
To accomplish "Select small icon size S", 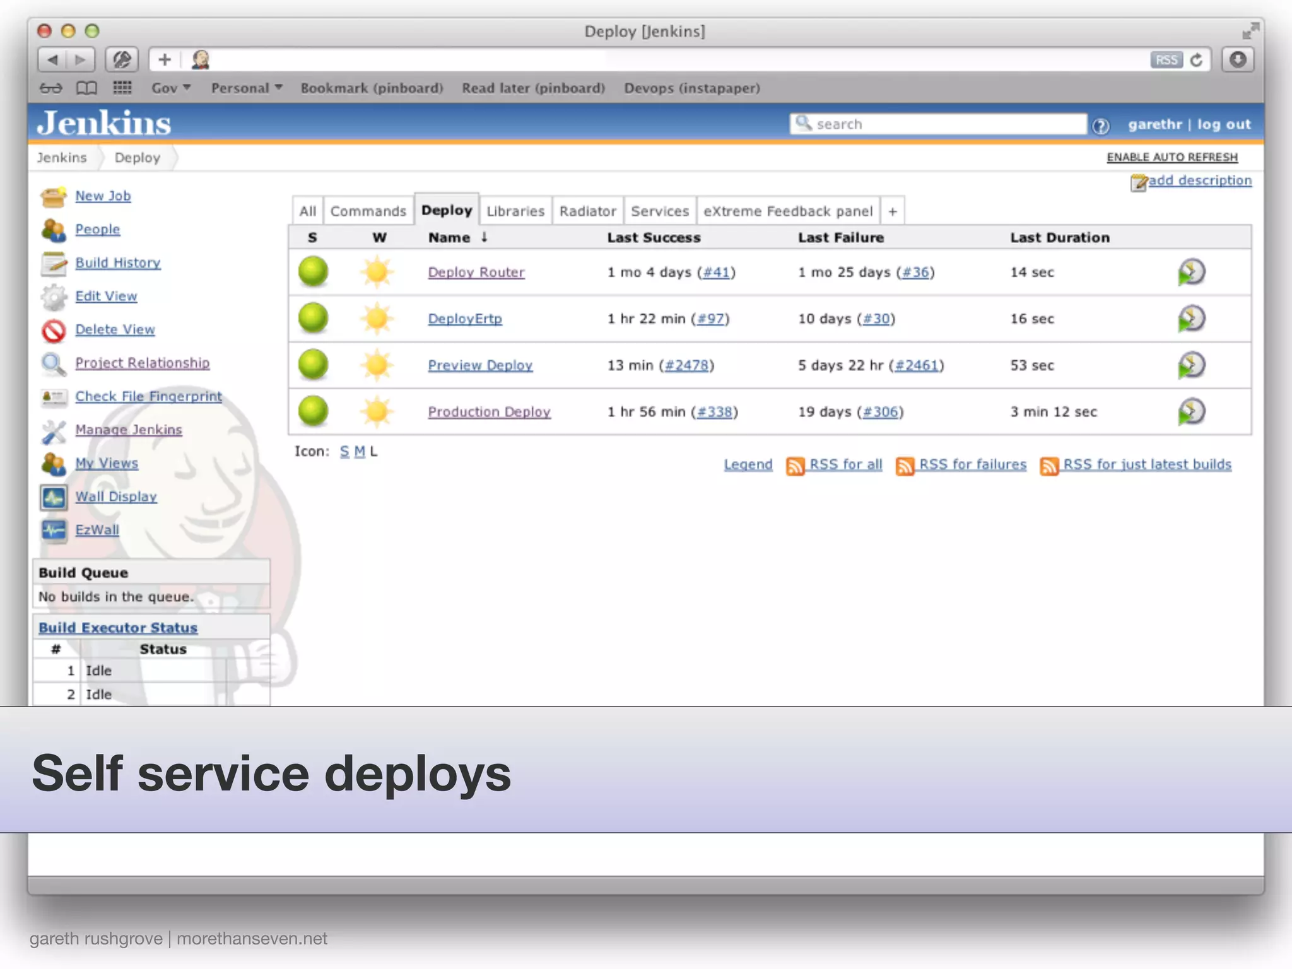I will tap(344, 452).
